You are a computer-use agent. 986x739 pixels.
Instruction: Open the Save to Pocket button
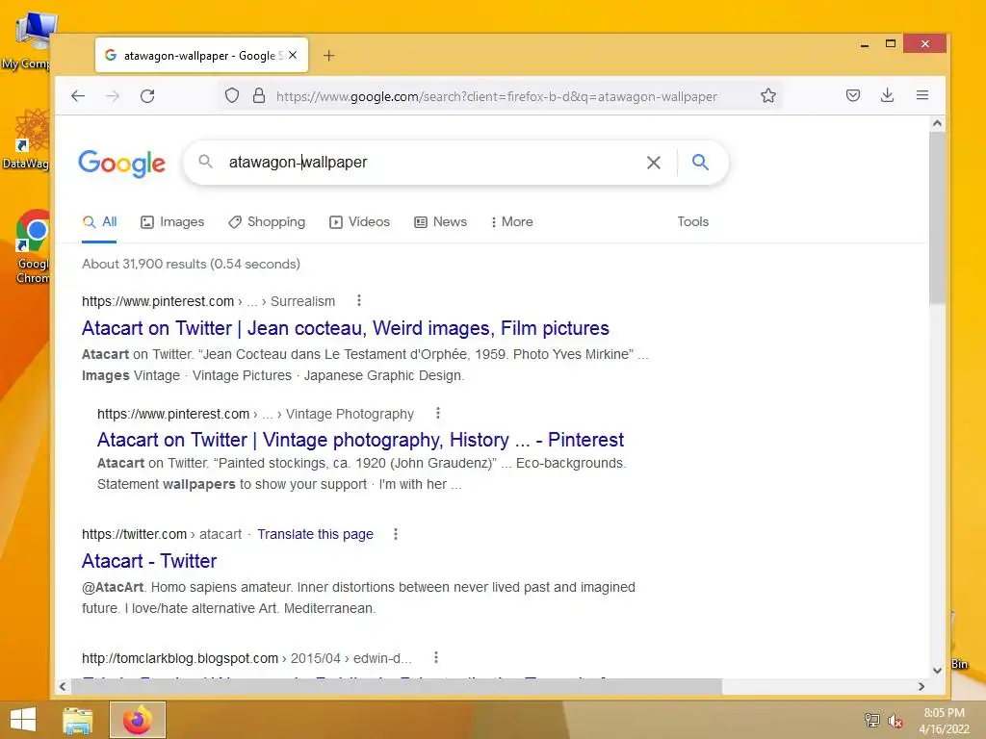[x=853, y=95]
